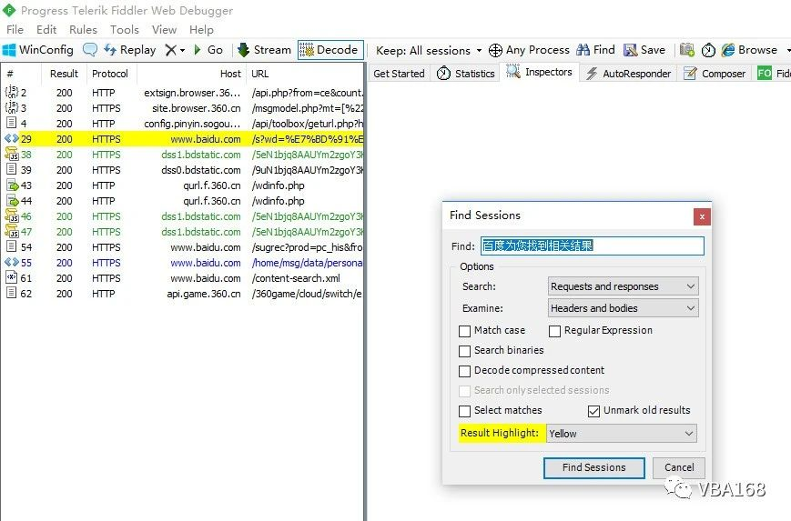Click the /s?wd= URL of session 29

pyautogui.click(x=308, y=139)
